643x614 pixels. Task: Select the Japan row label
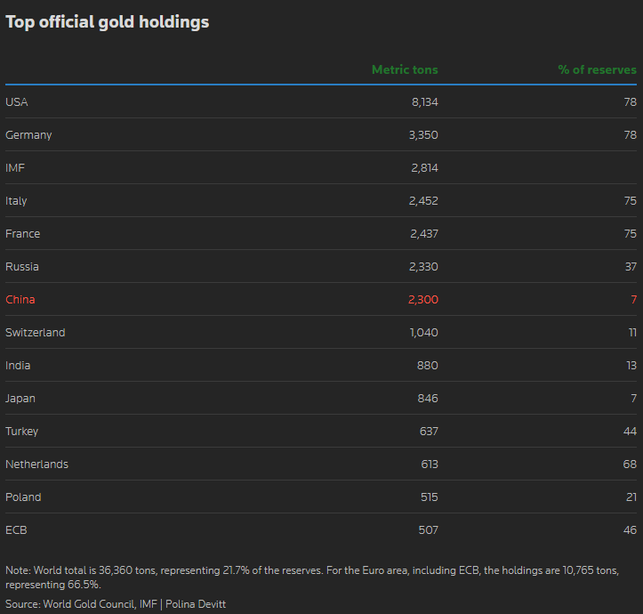[20, 399]
